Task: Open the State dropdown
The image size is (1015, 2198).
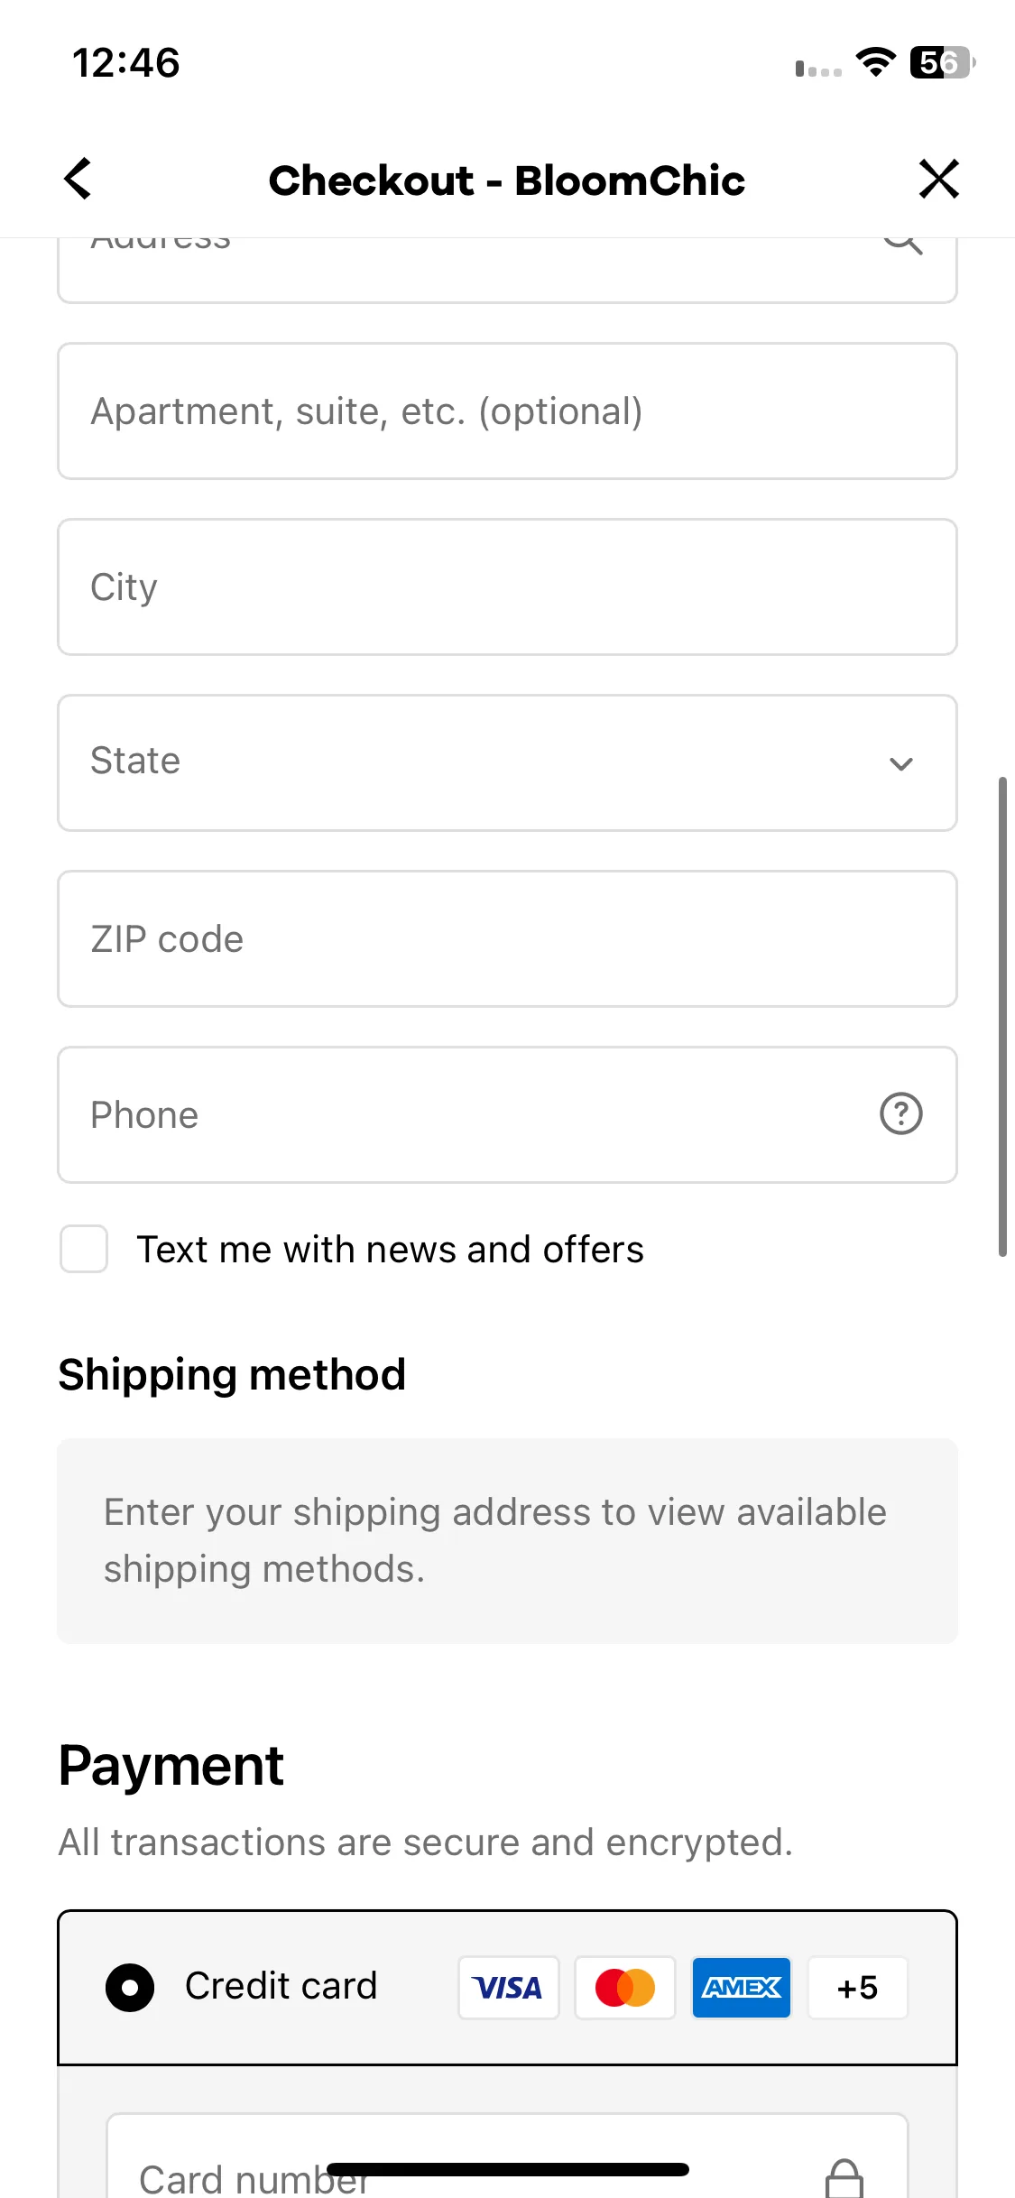Action: click(x=507, y=762)
